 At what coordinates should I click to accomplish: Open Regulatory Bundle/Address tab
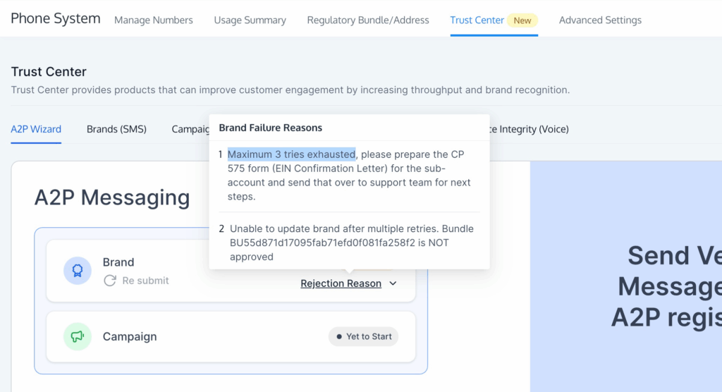(x=368, y=20)
